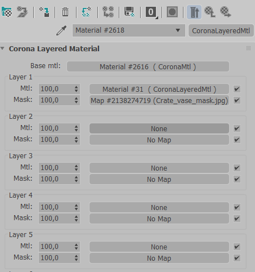Image resolution: width=255 pixels, height=272 pixels.
Task: Collapse the Corona Layered Material rollout
Action: click(3, 48)
